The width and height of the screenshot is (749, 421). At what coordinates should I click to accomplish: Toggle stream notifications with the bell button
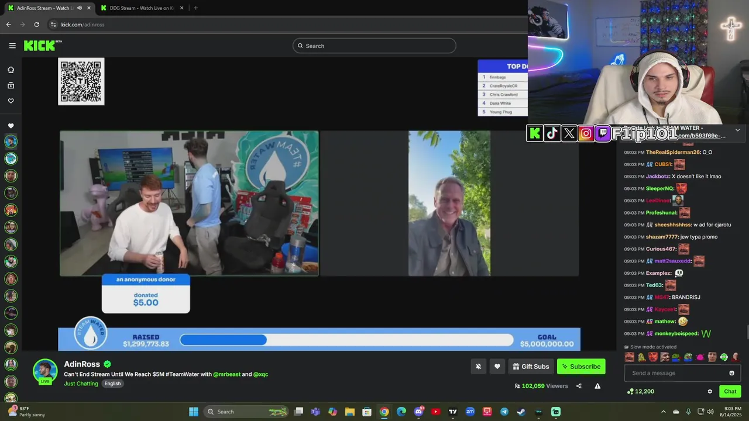click(478, 367)
